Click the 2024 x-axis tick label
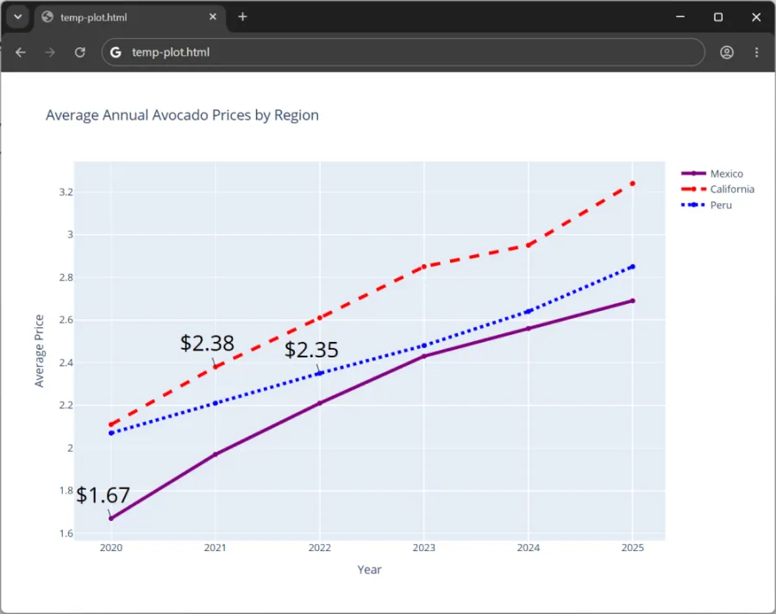This screenshot has height=614, width=776. point(528,548)
